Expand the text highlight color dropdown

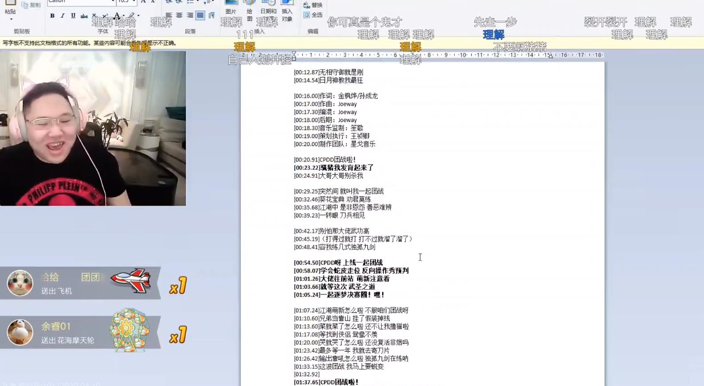pyautogui.click(x=138, y=16)
